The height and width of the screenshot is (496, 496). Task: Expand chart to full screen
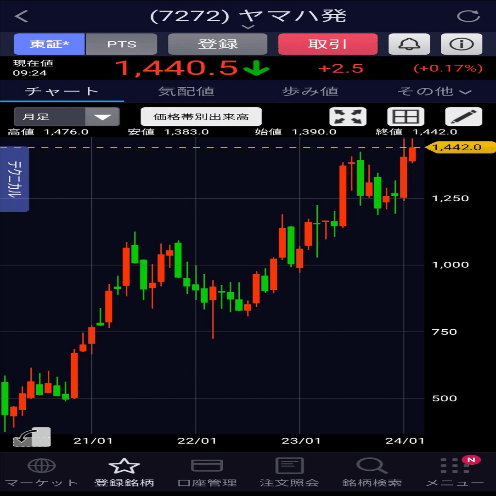click(348, 116)
